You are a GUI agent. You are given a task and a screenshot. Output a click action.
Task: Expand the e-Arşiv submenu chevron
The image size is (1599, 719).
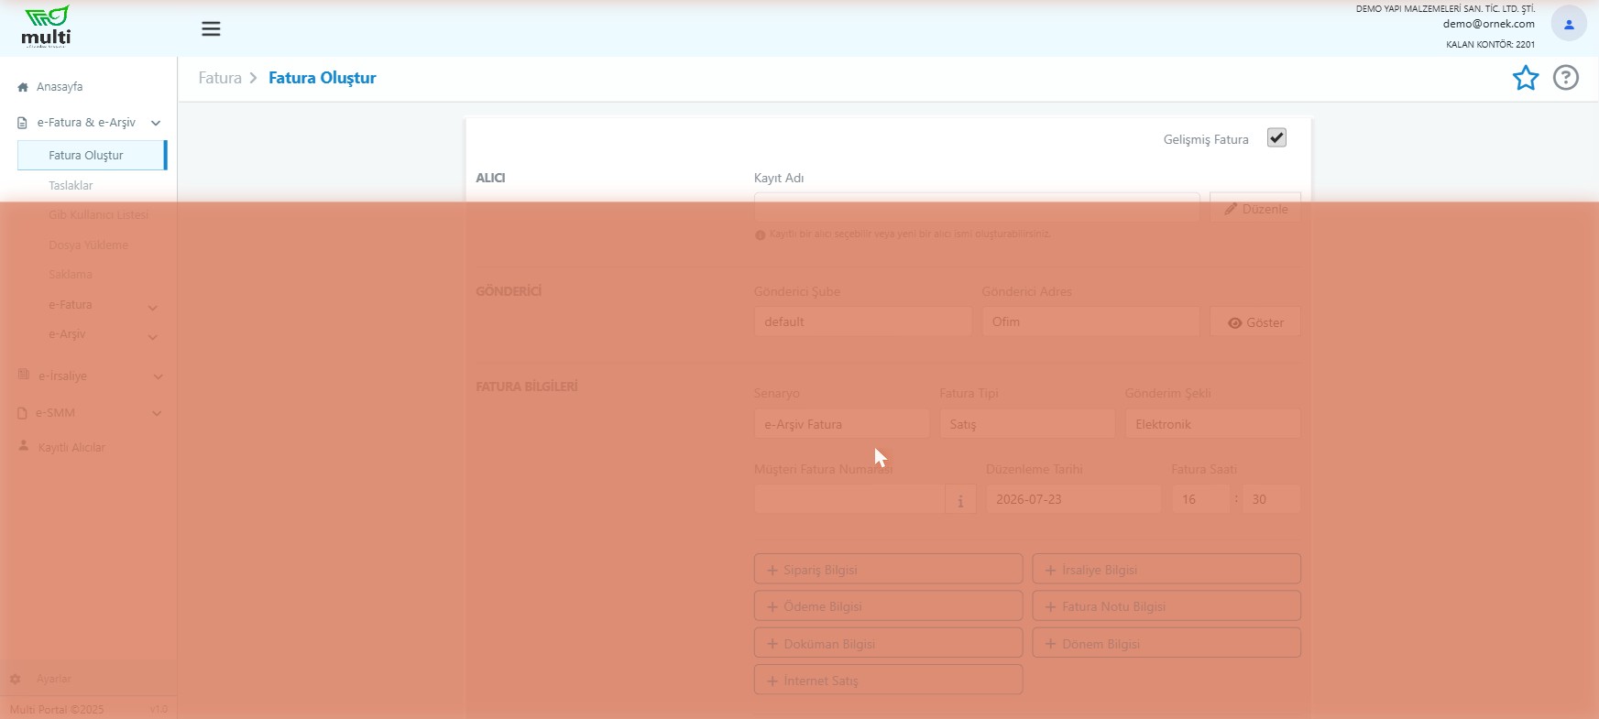coord(153,337)
